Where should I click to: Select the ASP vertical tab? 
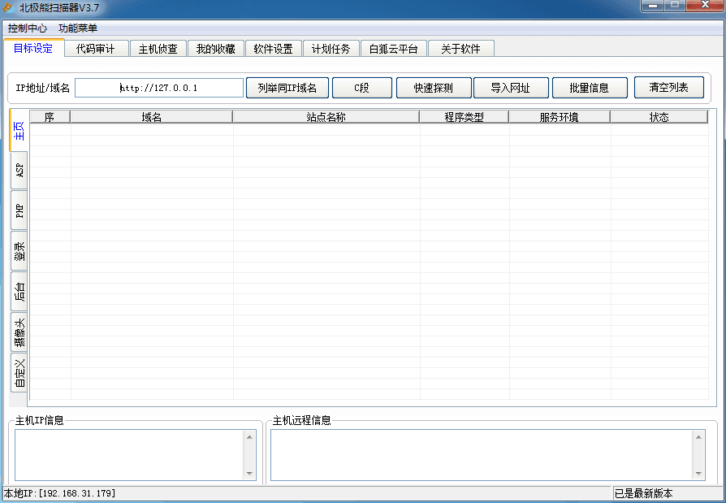pyautogui.click(x=19, y=170)
